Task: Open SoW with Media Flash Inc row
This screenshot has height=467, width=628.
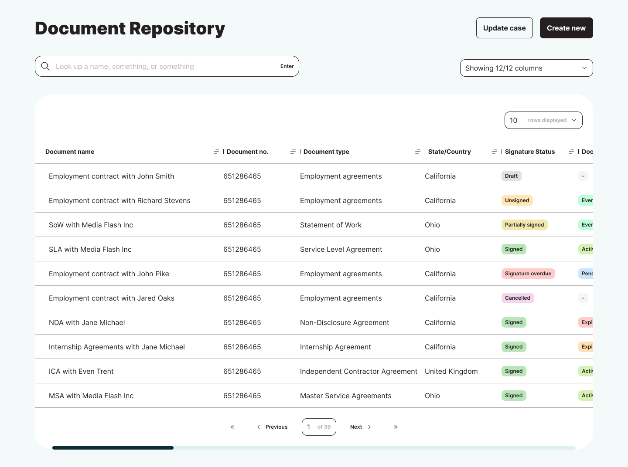Action: (91, 225)
